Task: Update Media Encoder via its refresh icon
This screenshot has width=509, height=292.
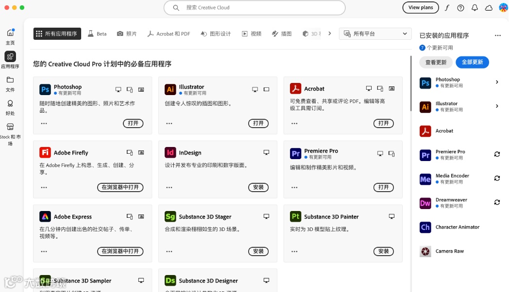Action: [x=497, y=178]
